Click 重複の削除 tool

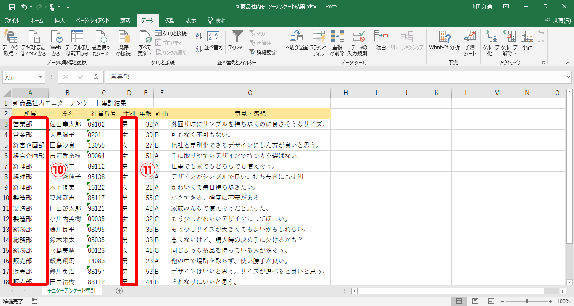(x=337, y=43)
